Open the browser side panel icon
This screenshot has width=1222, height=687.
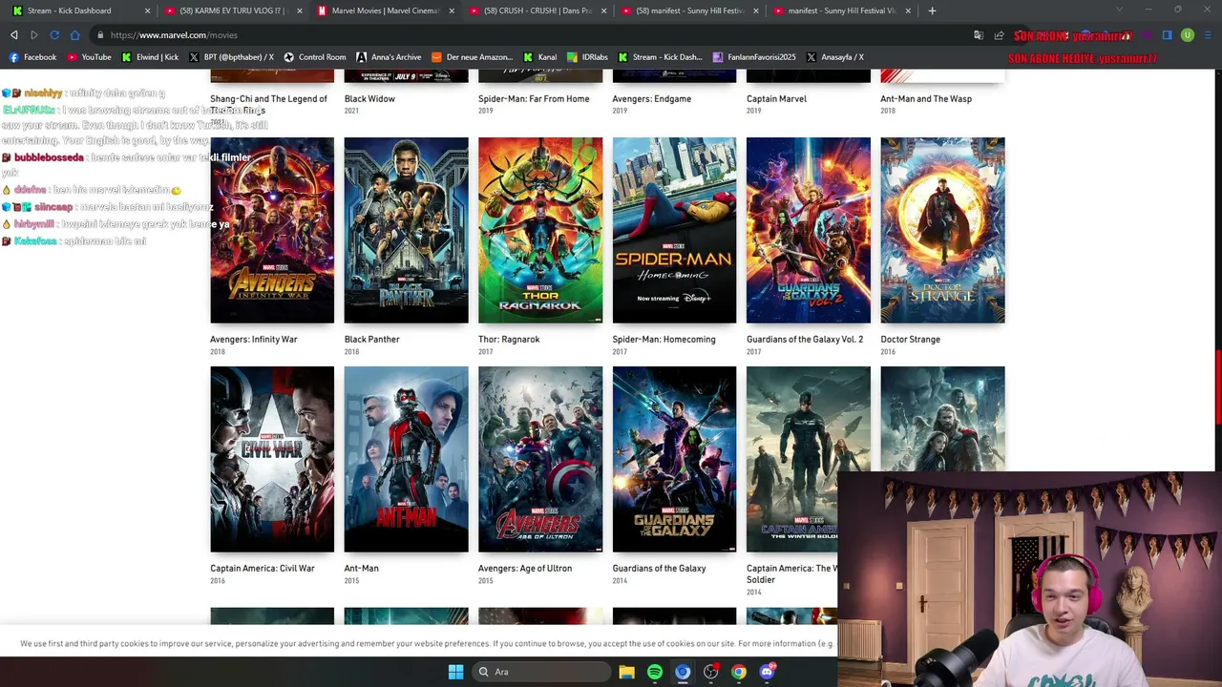[x=1167, y=35]
